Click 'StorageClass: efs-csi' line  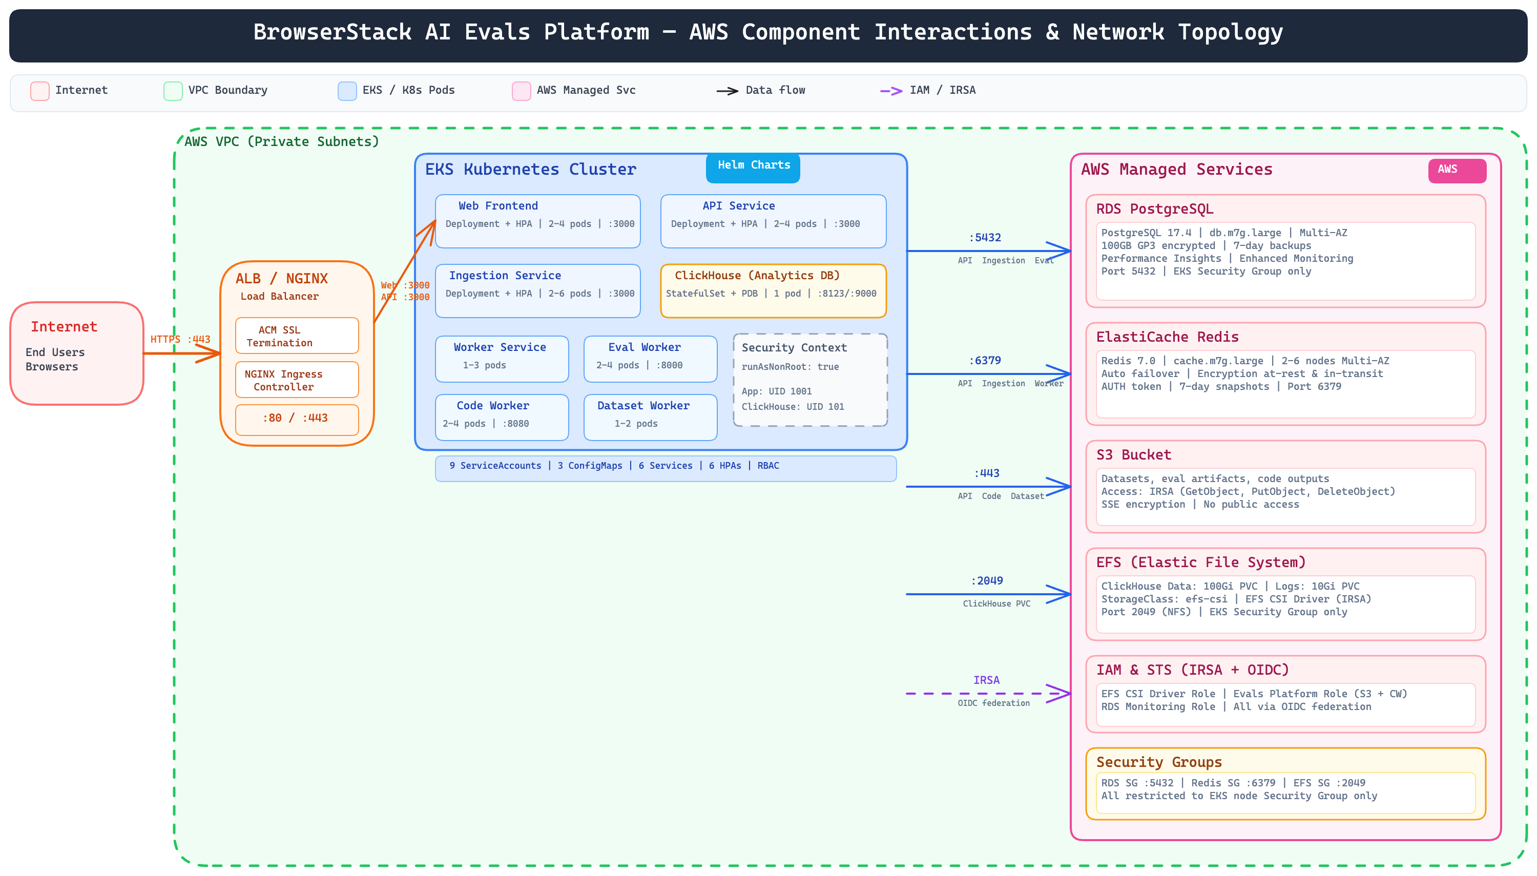pyautogui.click(x=1236, y=599)
